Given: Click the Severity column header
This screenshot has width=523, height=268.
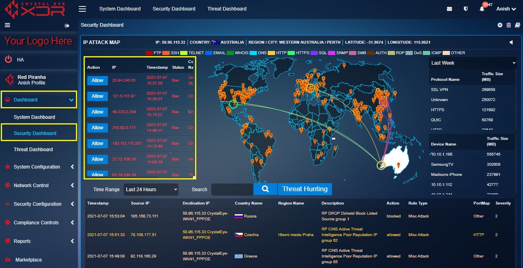Looking at the screenshot, I should (x=503, y=203).
